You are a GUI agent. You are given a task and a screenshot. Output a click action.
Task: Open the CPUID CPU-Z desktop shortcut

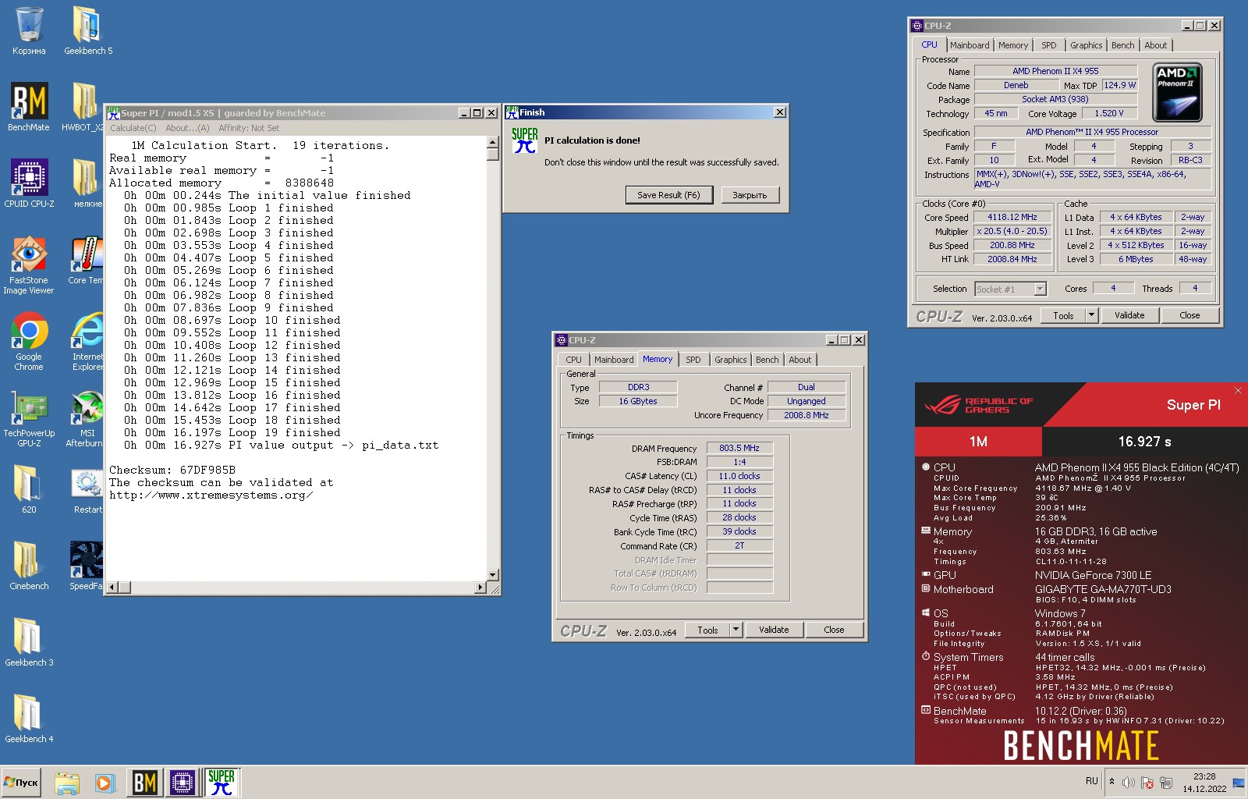click(x=29, y=184)
